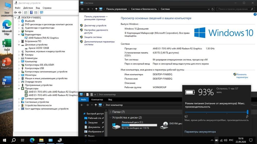Select AMD Radeon(TM) R2 Graphics device
The height and width of the screenshot is (144, 257).
[44, 38]
